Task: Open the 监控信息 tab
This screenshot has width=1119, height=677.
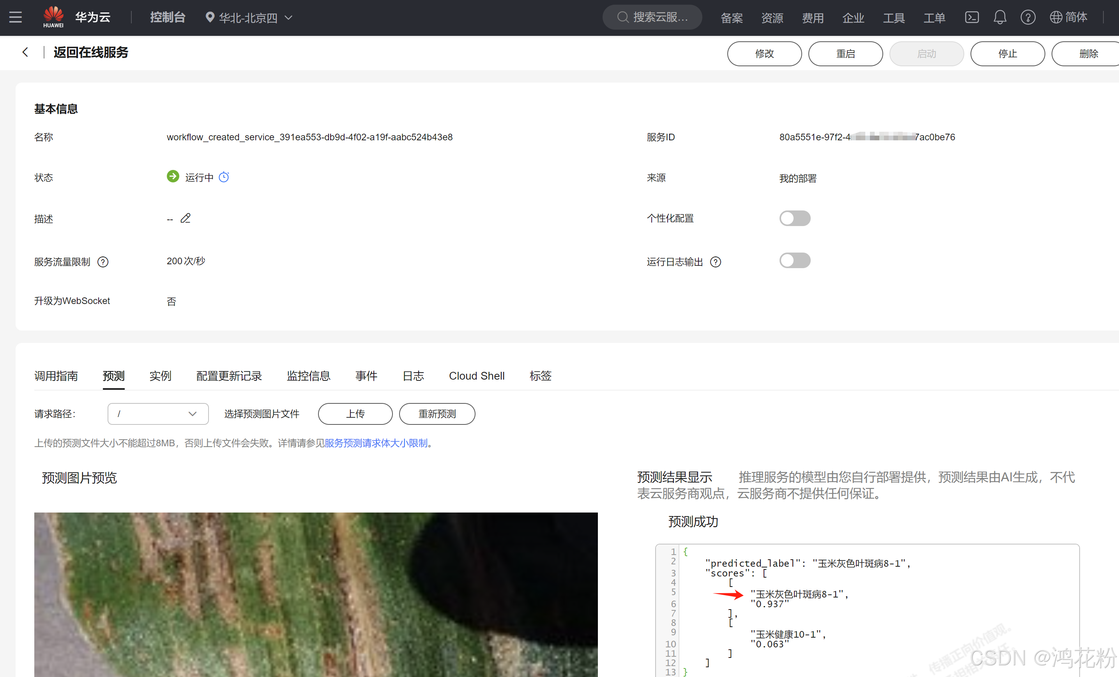Action: point(308,375)
